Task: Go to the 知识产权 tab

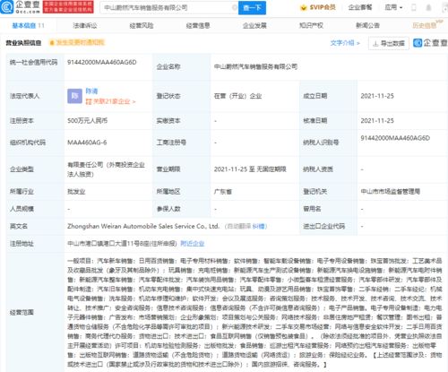Action: point(311,26)
